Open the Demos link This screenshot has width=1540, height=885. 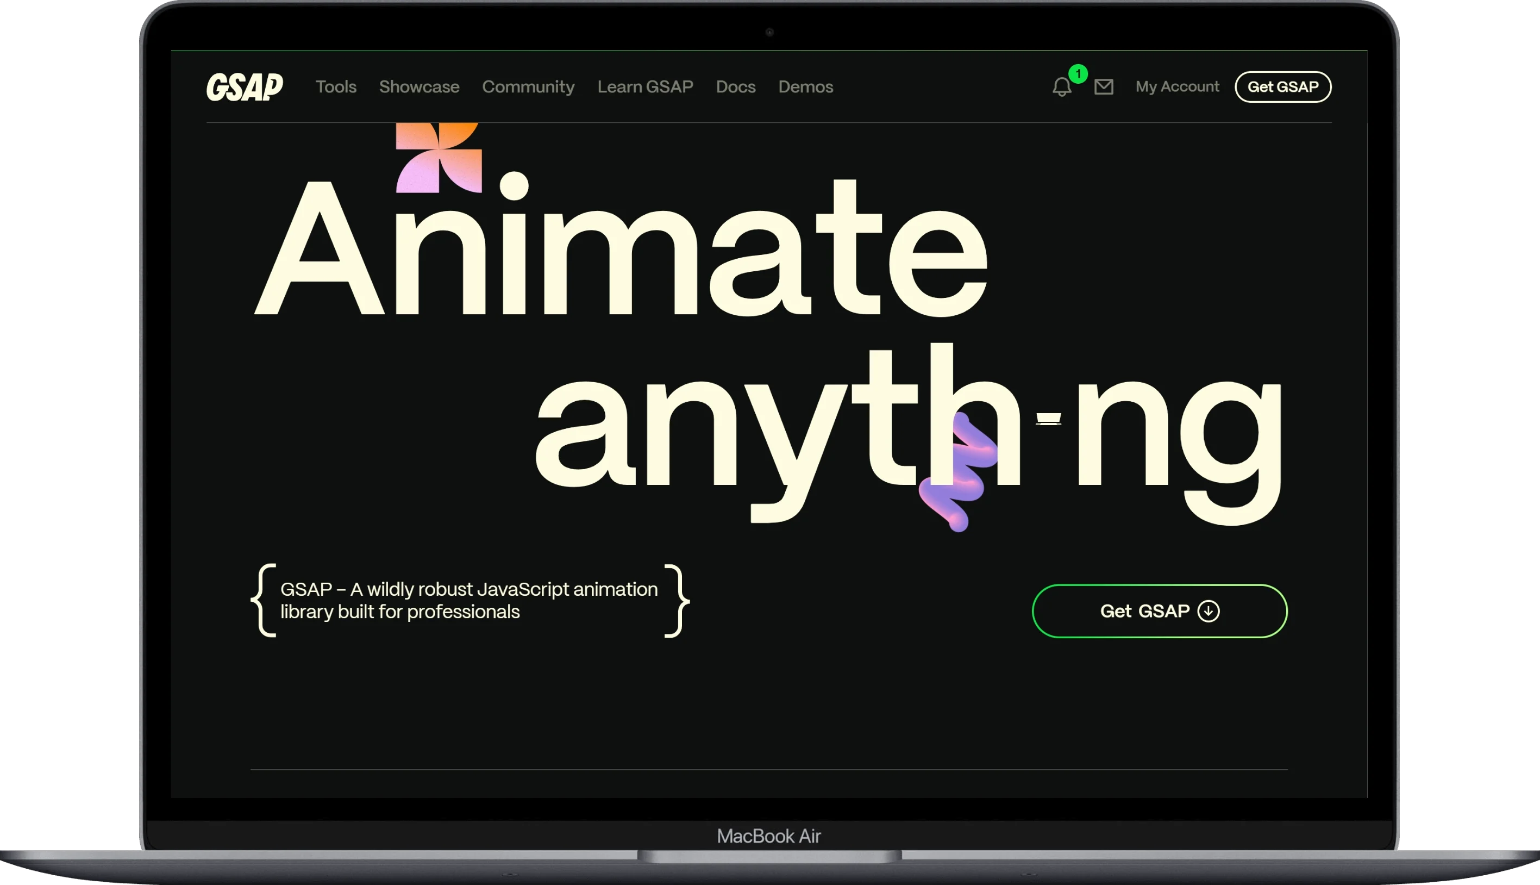point(805,87)
